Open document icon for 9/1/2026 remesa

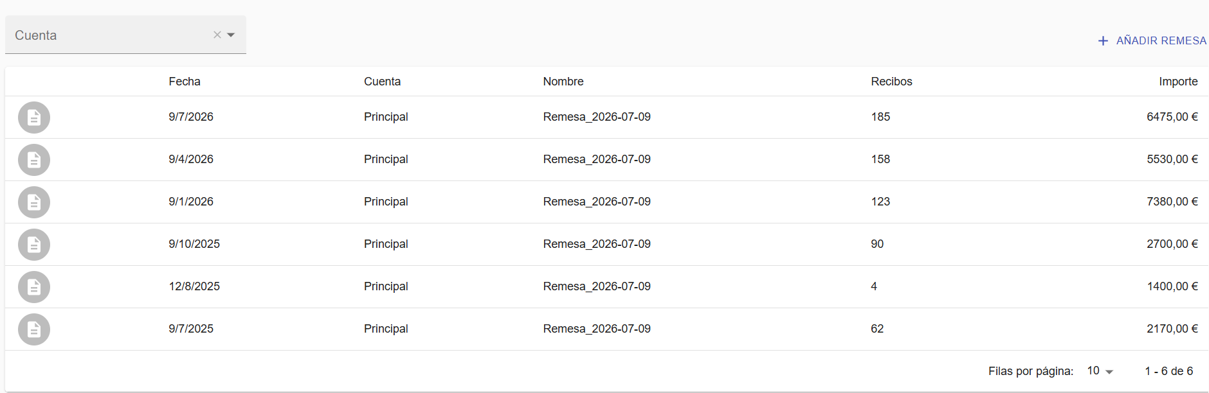click(34, 202)
